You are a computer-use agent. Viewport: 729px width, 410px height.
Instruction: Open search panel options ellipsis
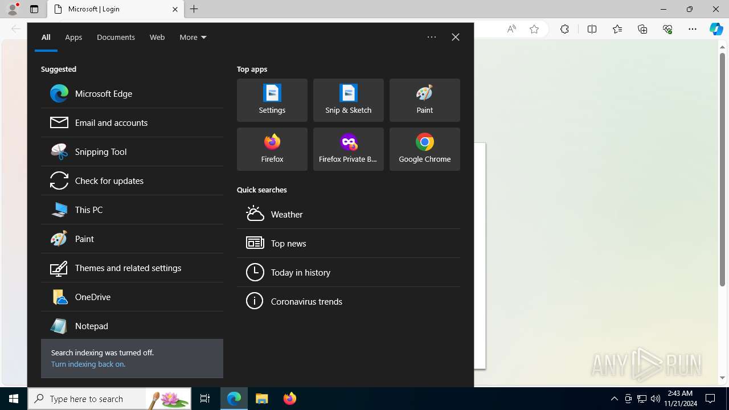432,37
